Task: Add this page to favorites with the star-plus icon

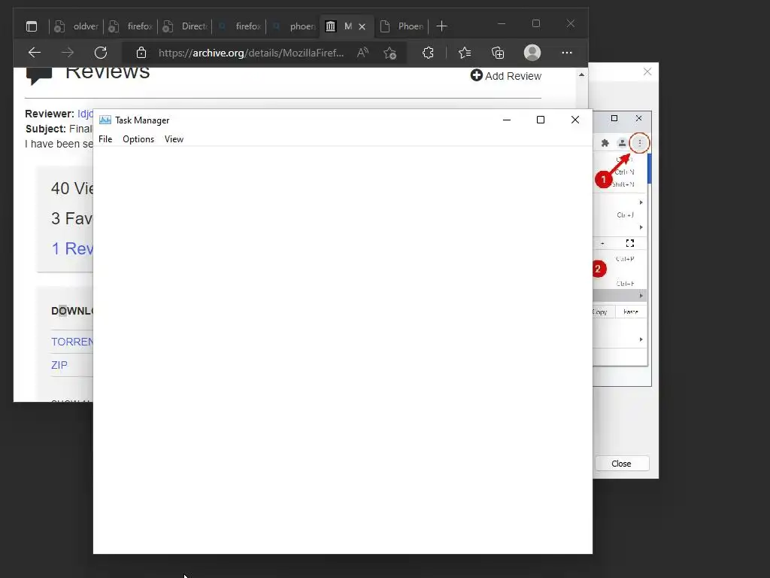Action: click(x=390, y=53)
